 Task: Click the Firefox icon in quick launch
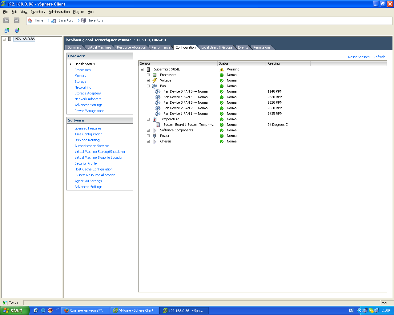point(50,310)
